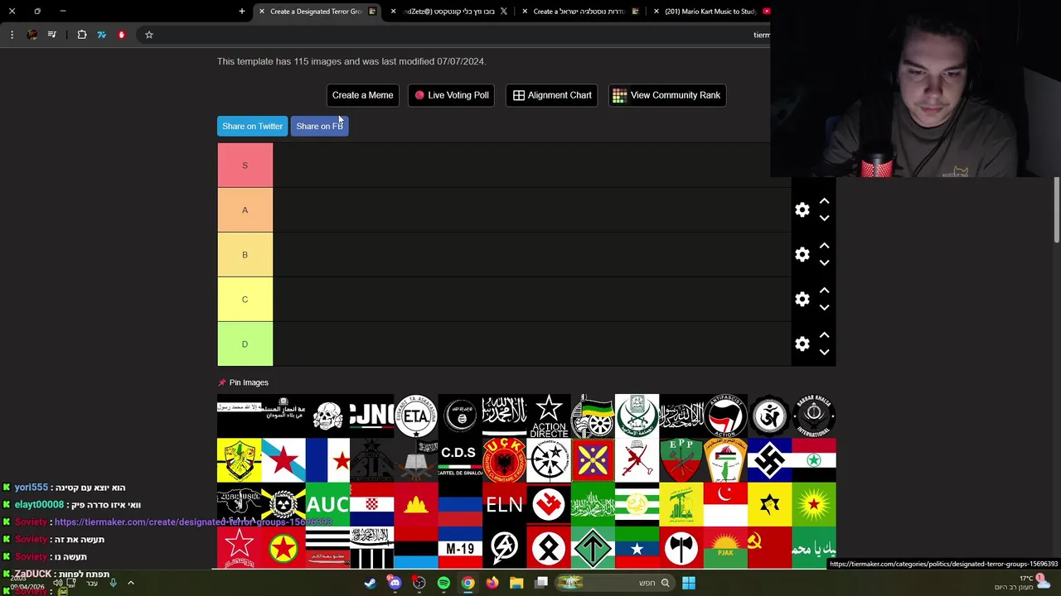Open Spotify from the taskbar
Image resolution: width=1061 pixels, height=596 pixels.
pyautogui.click(x=443, y=583)
